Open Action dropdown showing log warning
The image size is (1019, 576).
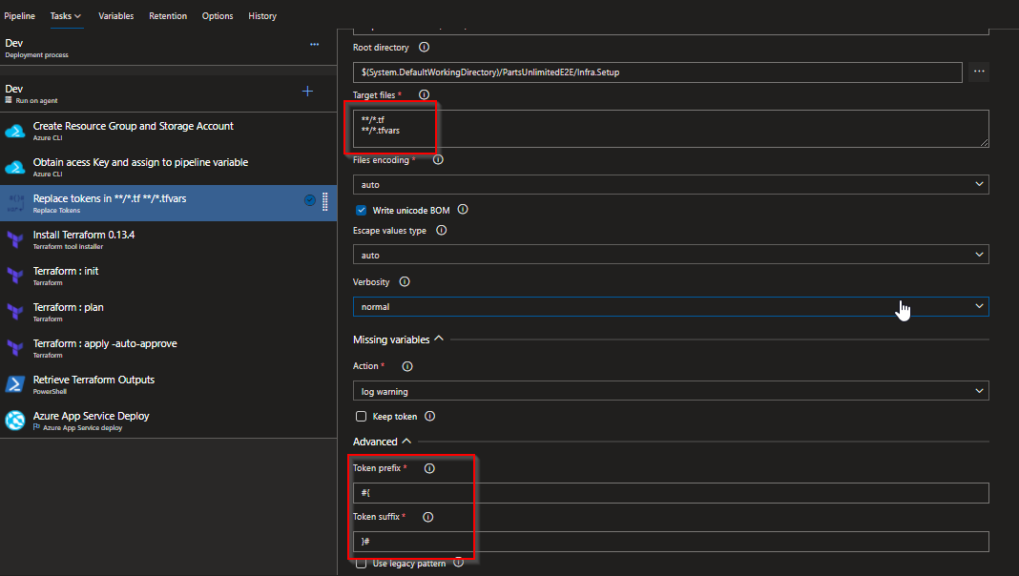pos(671,391)
